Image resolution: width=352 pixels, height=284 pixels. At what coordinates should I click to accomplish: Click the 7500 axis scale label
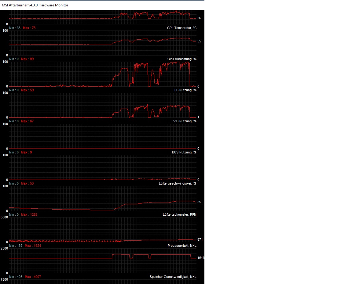point(4,279)
